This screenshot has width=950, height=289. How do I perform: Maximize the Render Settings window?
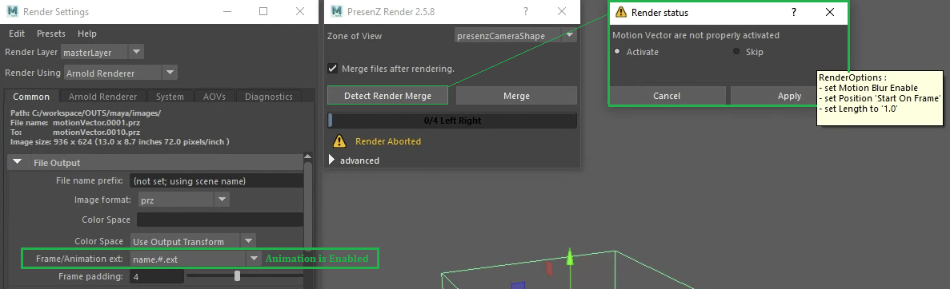(263, 11)
